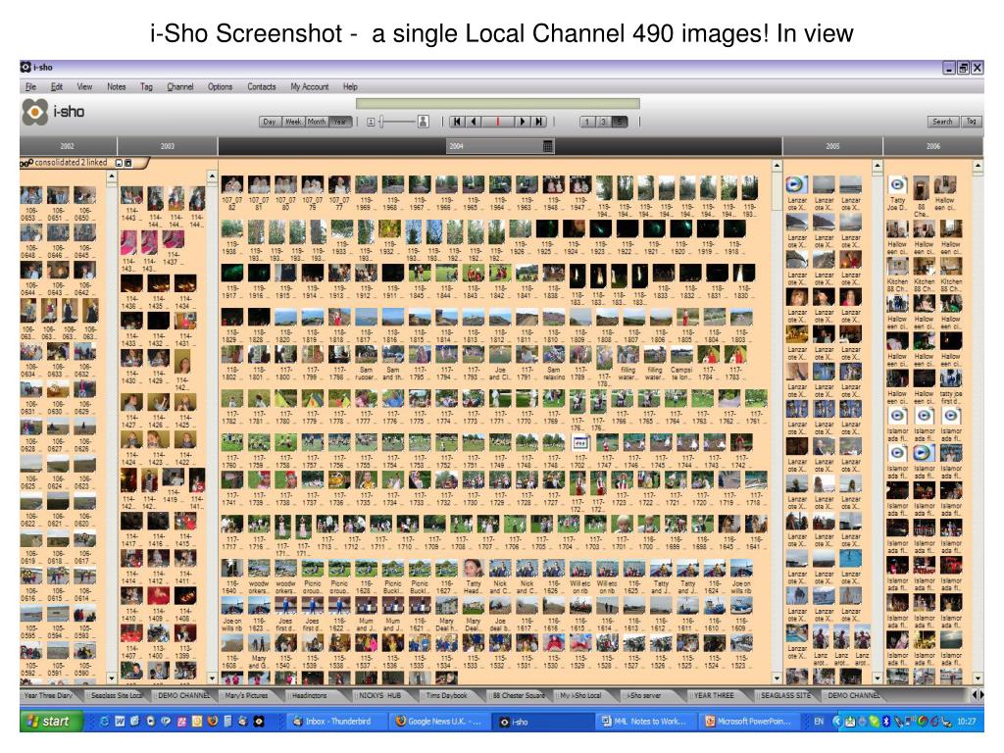The height and width of the screenshot is (753, 1004).
Task: Switch to the SEAGLASS SITE tab
Action: [786, 695]
